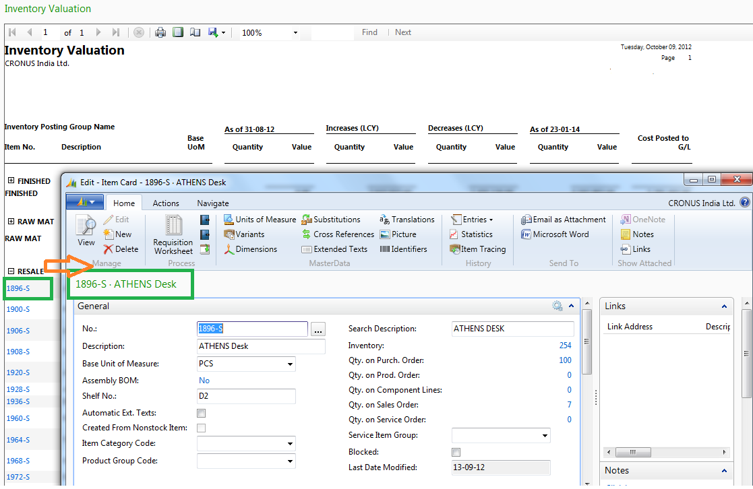This screenshot has height=489, width=753.
Task: Click item link 1928-S in report
Action: tap(18, 389)
